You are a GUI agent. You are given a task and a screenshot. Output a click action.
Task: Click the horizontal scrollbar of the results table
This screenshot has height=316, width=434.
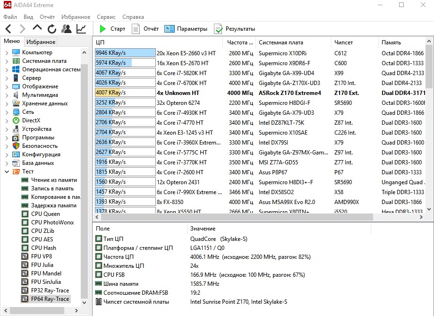pyautogui.click(x=236, y=217)
